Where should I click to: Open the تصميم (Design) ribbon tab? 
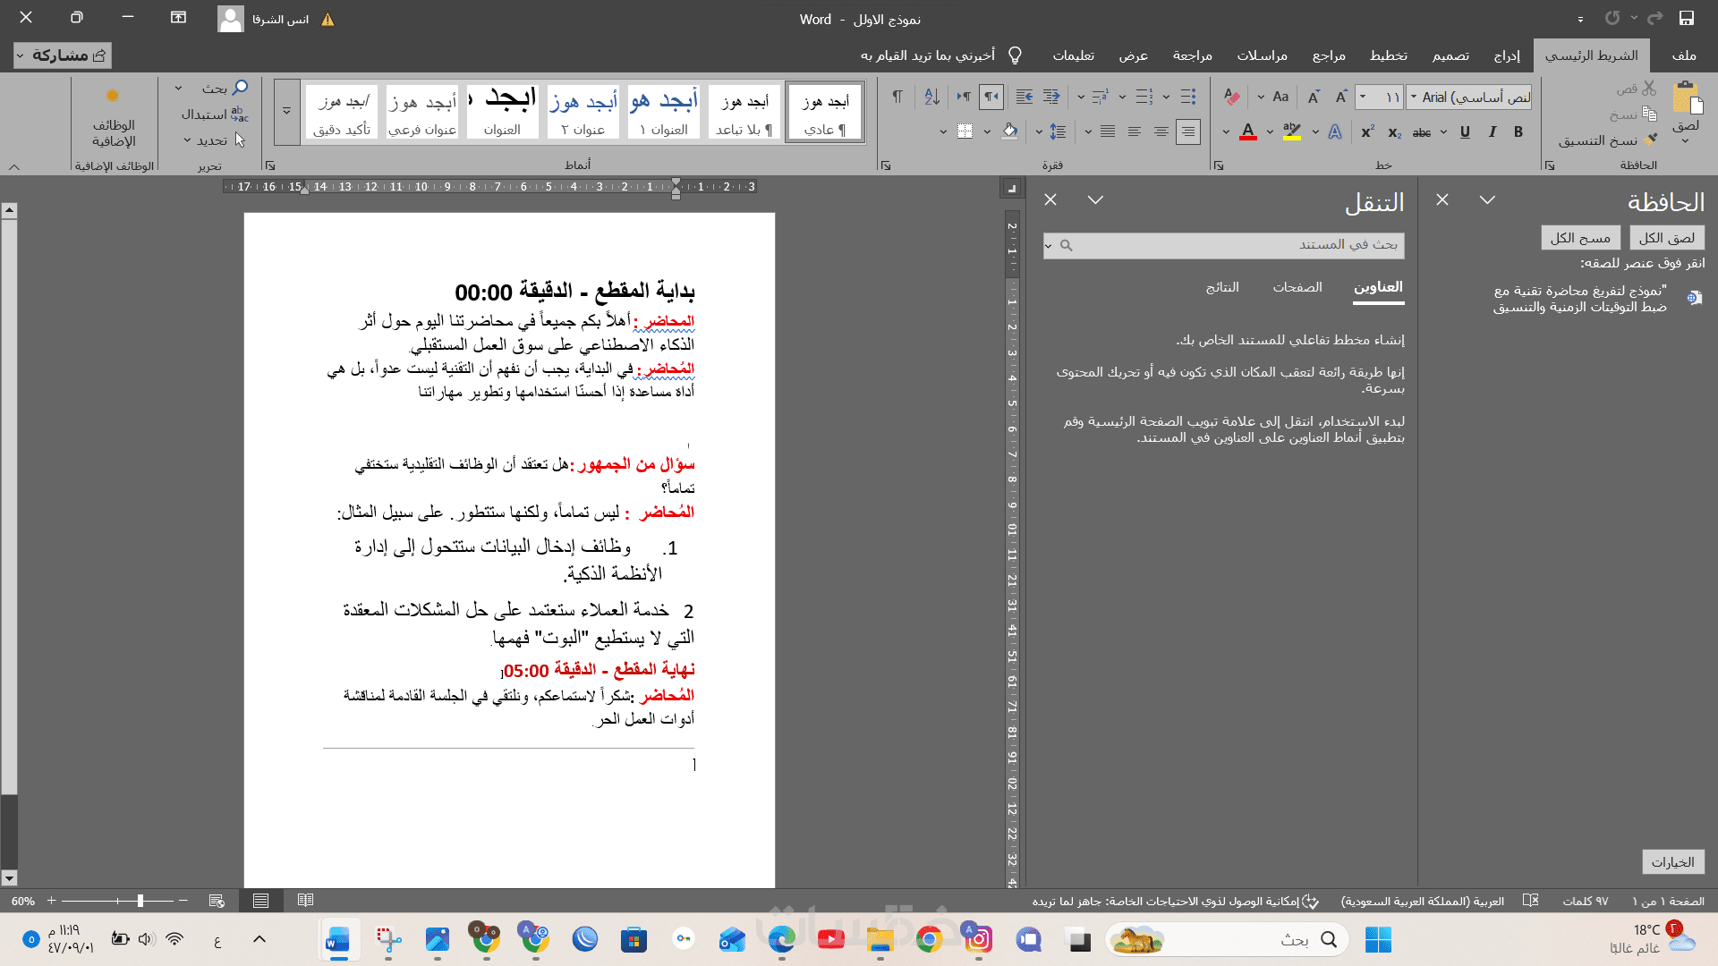(1450, 55)
